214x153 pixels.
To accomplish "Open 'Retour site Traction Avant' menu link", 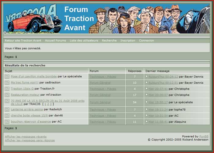I will point(23,40).
